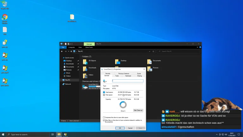Show hidden system tray icons
The width and height of the screenshot is (243, 137).
(x=217, y=134)
